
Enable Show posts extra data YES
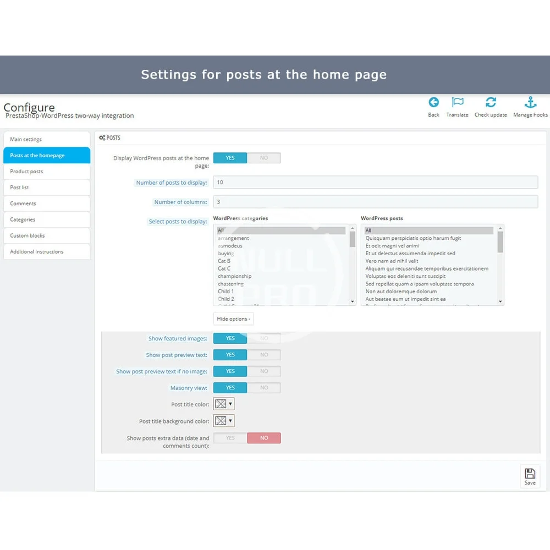230,438
